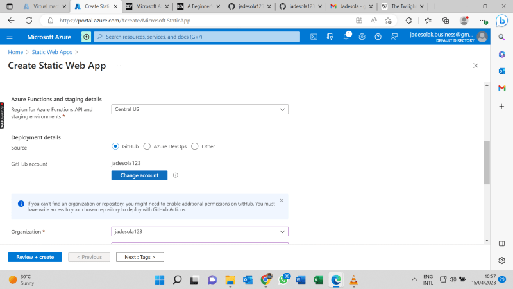The width and height of the screenshot is (513, 289).
Task: Add a new Edge sidebar app
Action: pyautogui.click(x=501, y=106)
